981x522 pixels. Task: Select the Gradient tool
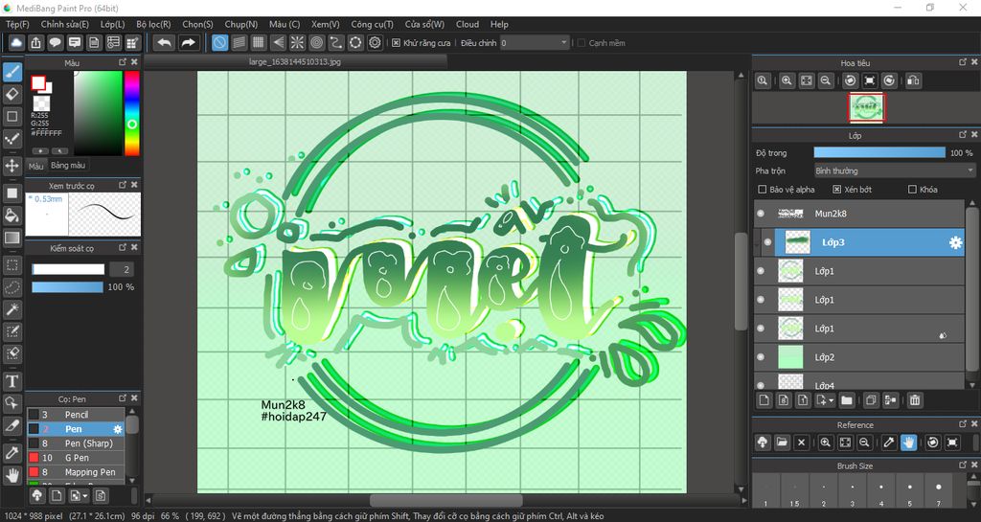click(x=11, y=238)
